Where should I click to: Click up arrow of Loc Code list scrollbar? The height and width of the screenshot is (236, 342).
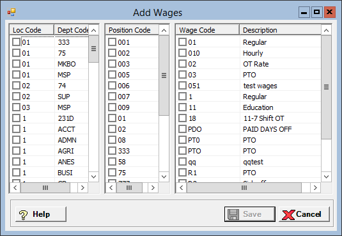tap(93, 30)
